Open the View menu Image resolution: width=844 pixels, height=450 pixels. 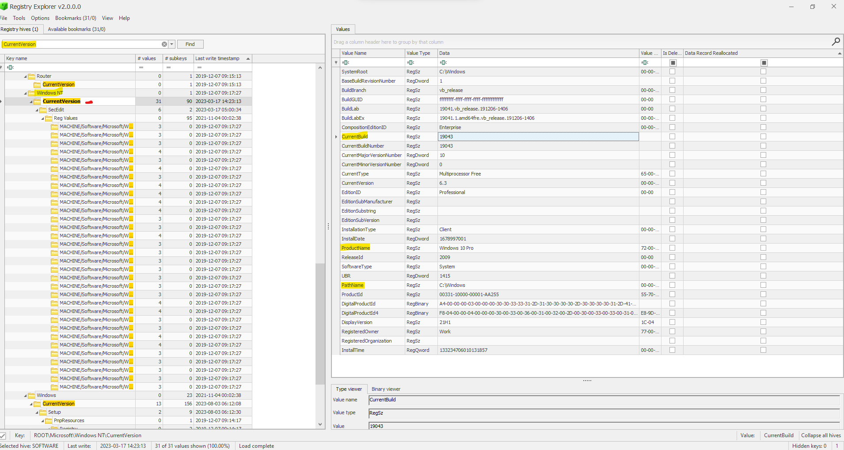pyautogui.click(x=107, y=18)
